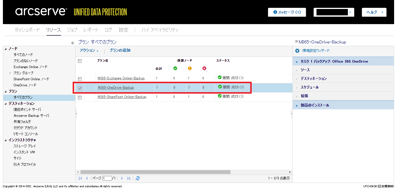Switch to the ジョブ tab
The image size is (397, 189).
click(x=72, y=30)
